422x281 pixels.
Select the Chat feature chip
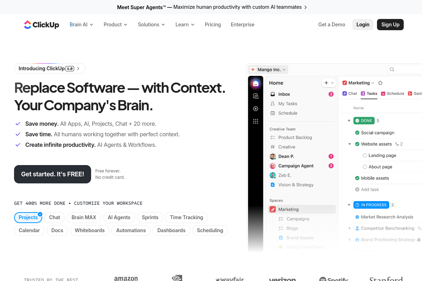55,217
